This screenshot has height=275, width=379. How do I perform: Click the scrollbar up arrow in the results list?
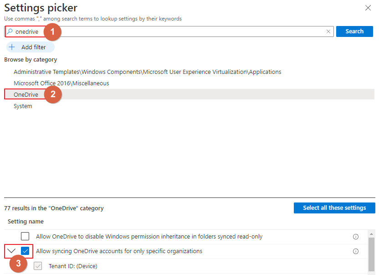371,234
